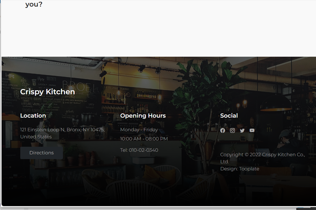Screen dimensions: 316x210
Task: Click the Monday - Friday text
Action: [139, 130]
